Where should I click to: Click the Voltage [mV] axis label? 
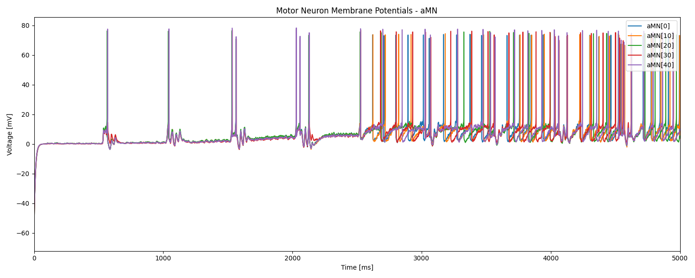9,134
